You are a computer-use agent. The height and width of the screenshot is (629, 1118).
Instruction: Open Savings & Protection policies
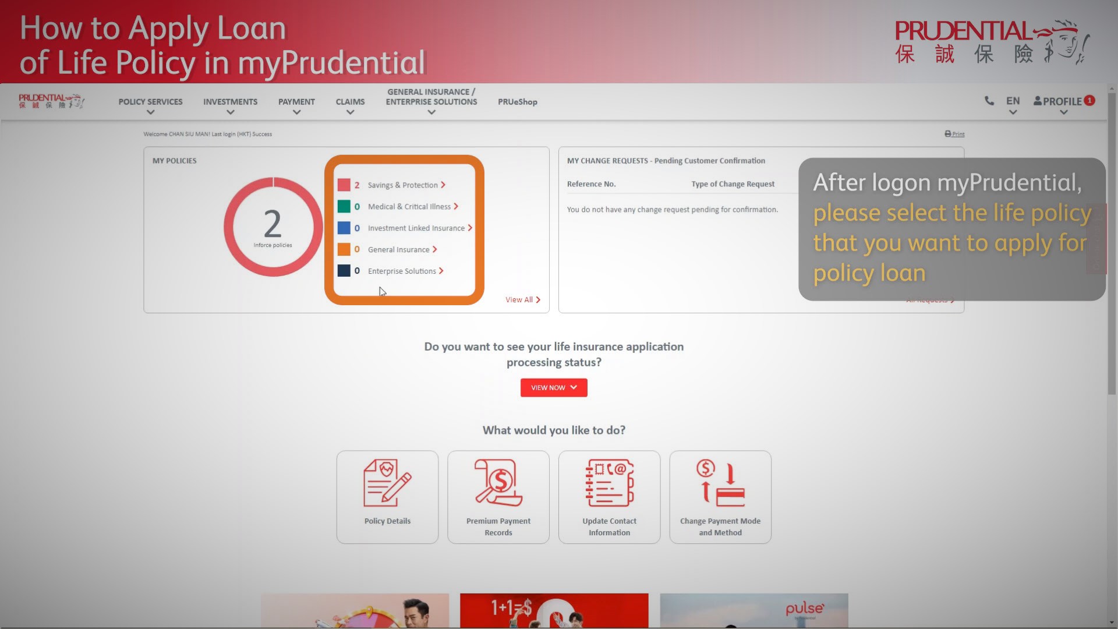403,185
